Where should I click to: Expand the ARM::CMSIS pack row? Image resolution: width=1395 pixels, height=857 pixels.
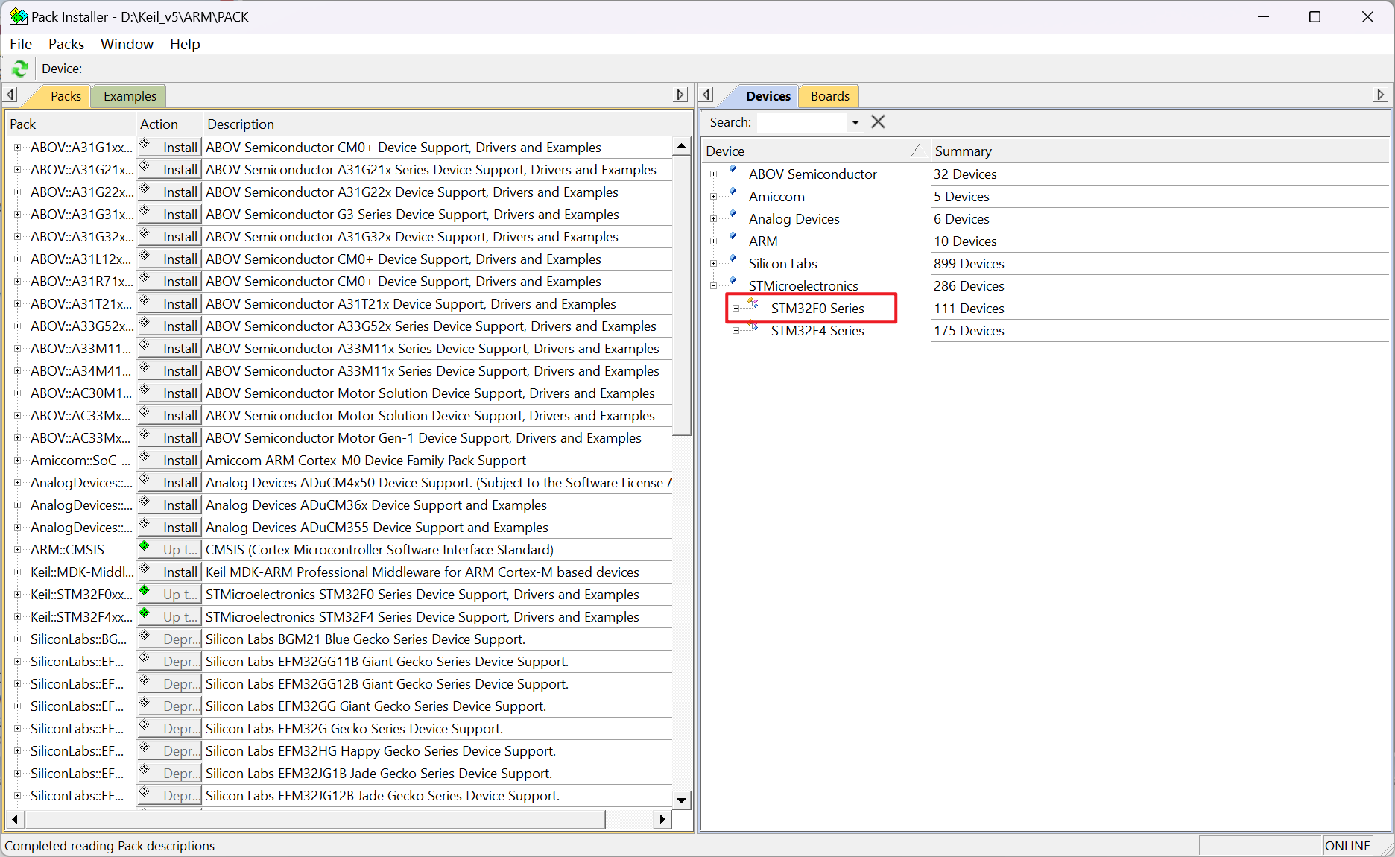pos(17,550)
